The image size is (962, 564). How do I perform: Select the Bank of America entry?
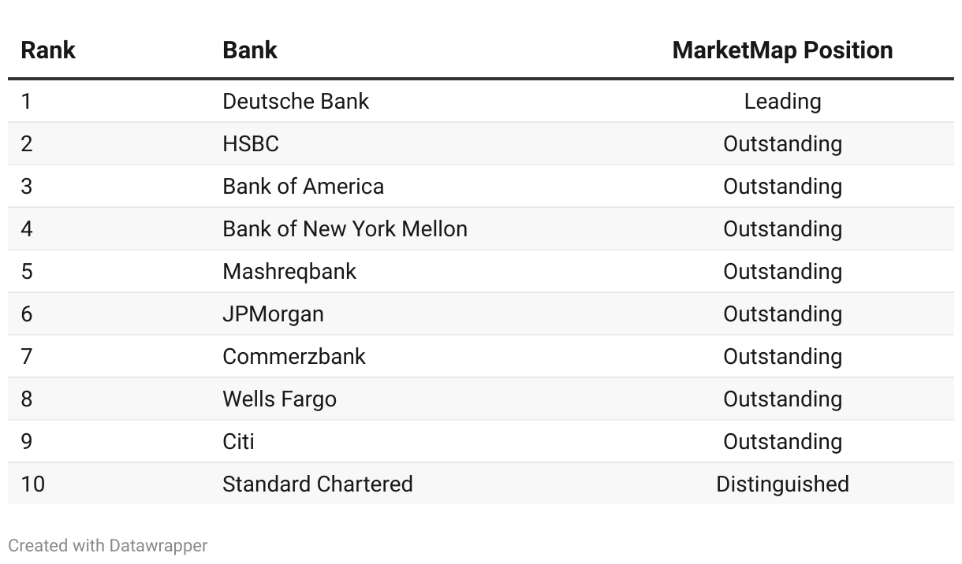pos(303,187)
